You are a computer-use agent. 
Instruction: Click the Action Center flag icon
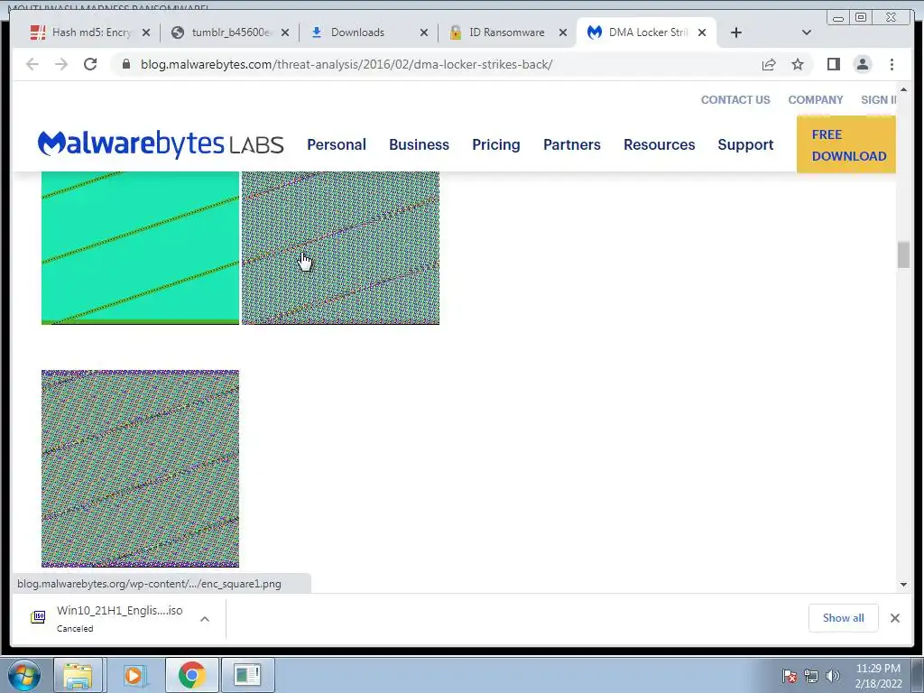(790, 676)
